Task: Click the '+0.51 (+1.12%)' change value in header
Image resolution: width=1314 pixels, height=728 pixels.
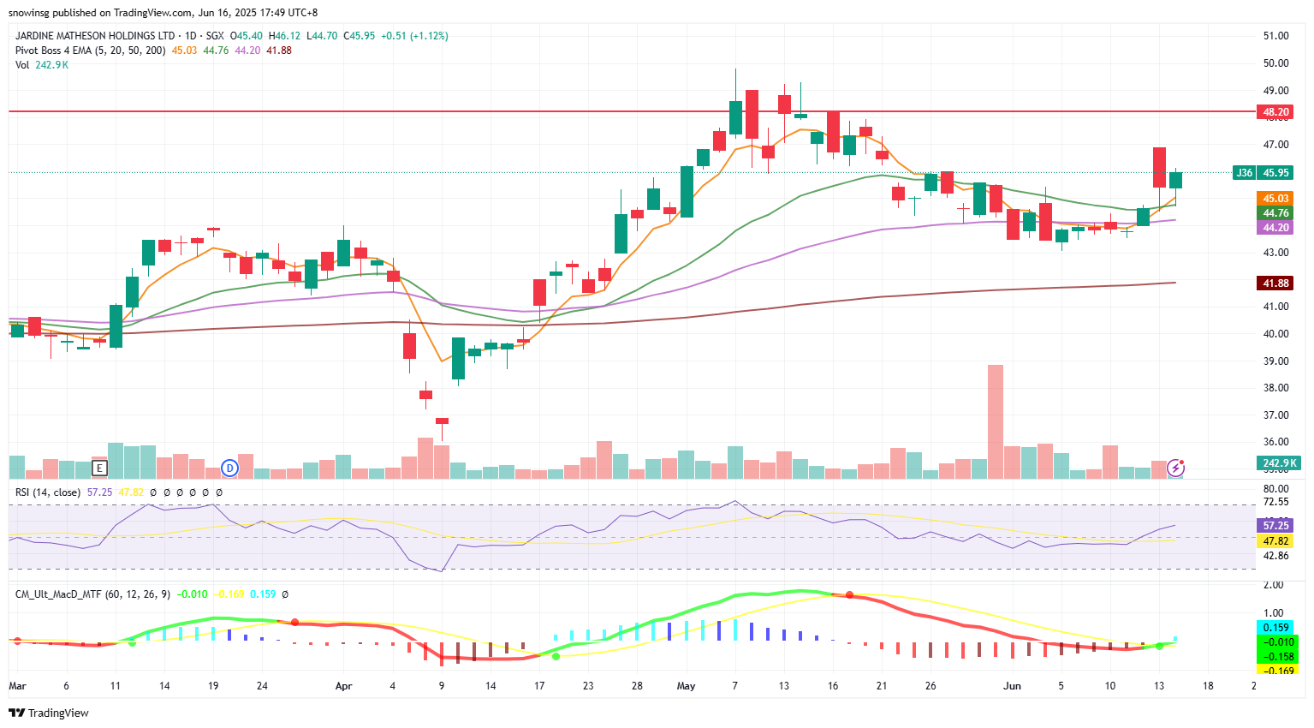Action: point(414,36)
